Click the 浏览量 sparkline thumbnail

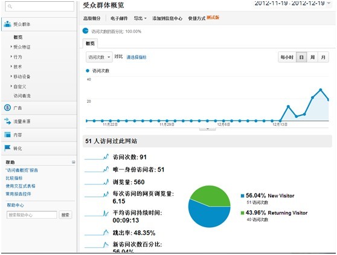point(97,182)
